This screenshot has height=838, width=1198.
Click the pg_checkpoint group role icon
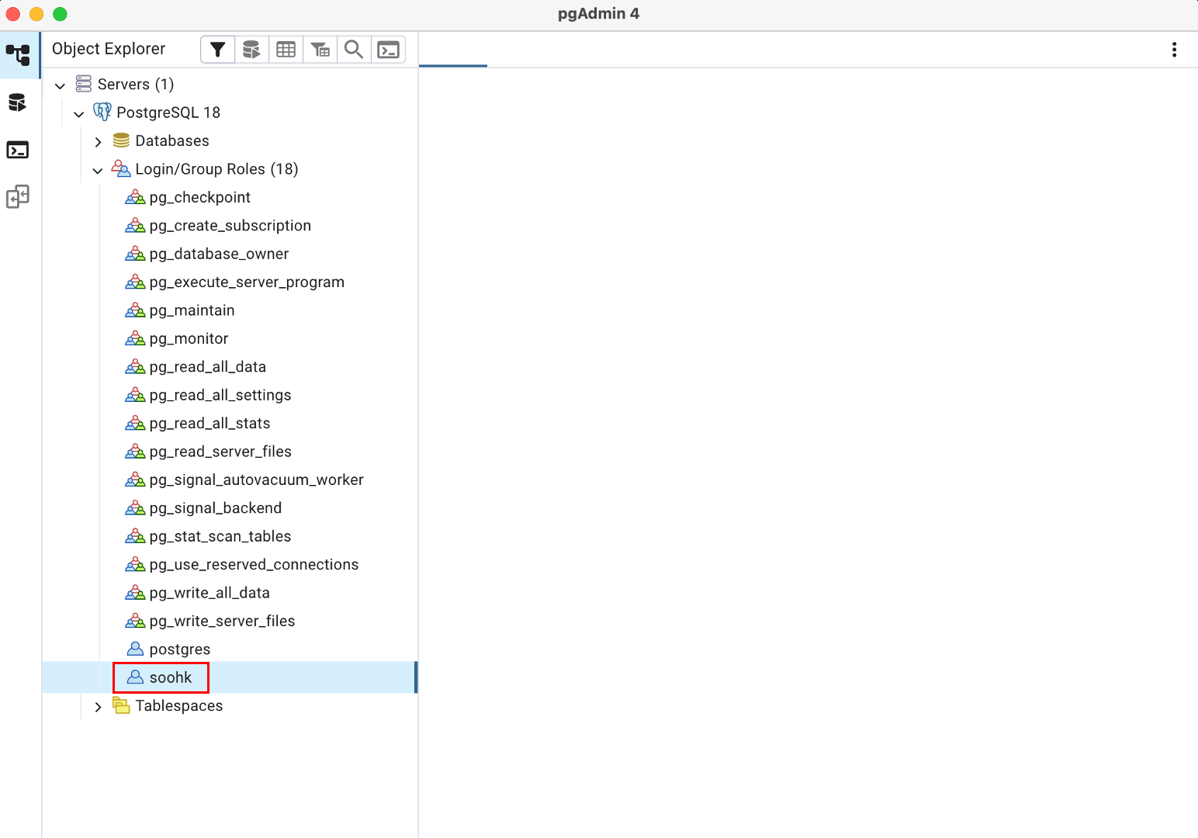135,197
